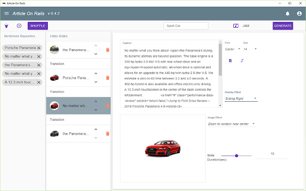
Task: Open the Transition below 'No matter wh...' slide
Action: click(x=78, y=119)
